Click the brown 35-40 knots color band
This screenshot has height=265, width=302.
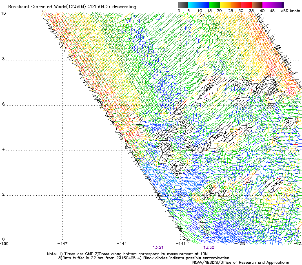tap(257, 5)
